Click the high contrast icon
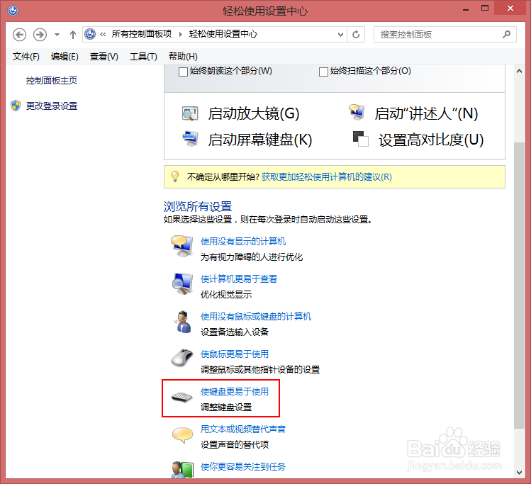531x484 pixels. [361, 139]
